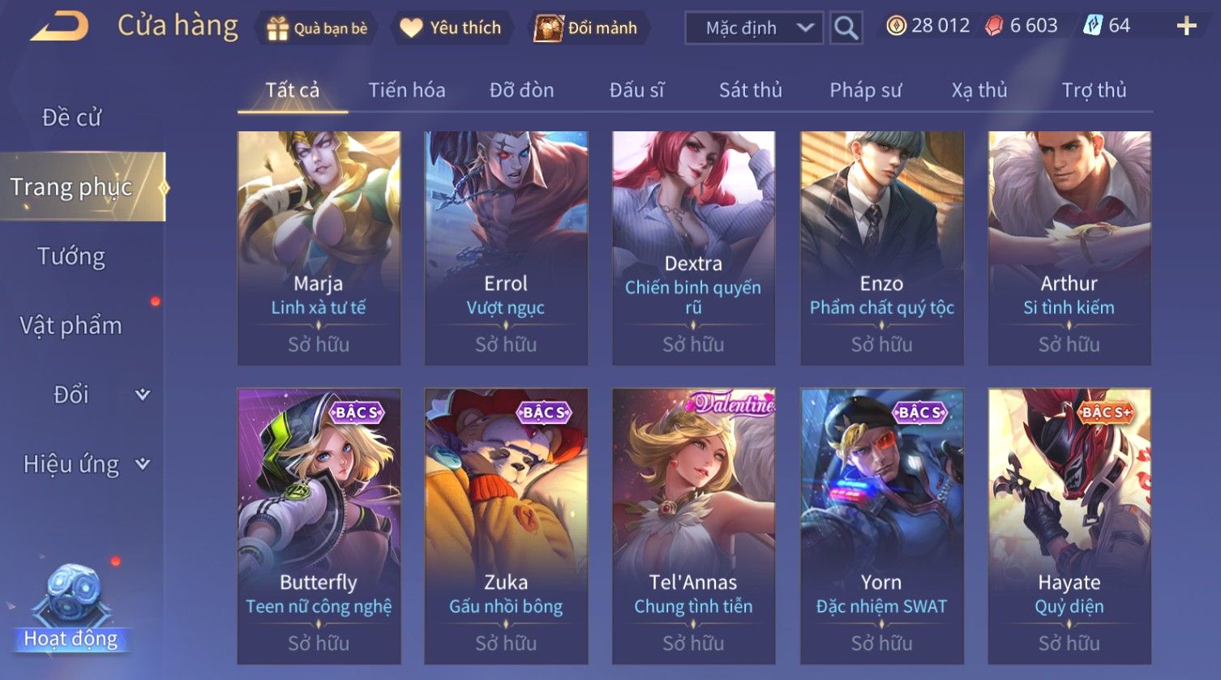
Task: Tap the back arrow icon
Action: point(59,27)
